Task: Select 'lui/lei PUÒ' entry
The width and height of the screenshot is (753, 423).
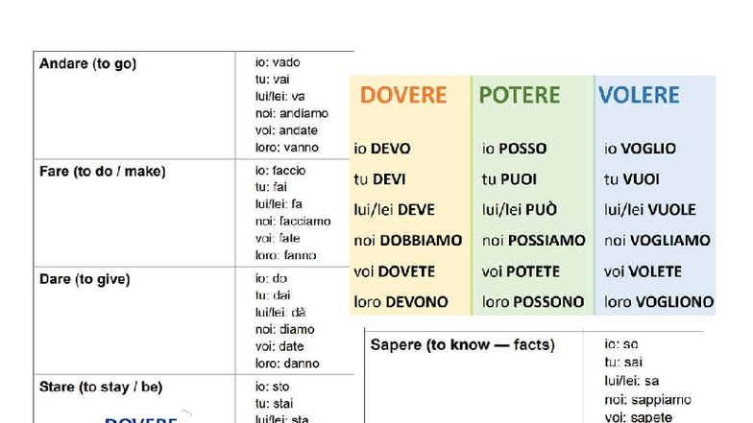Action: tap(520, 210)
